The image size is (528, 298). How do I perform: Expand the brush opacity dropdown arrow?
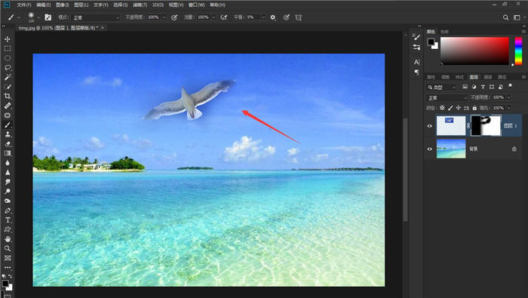164,17
